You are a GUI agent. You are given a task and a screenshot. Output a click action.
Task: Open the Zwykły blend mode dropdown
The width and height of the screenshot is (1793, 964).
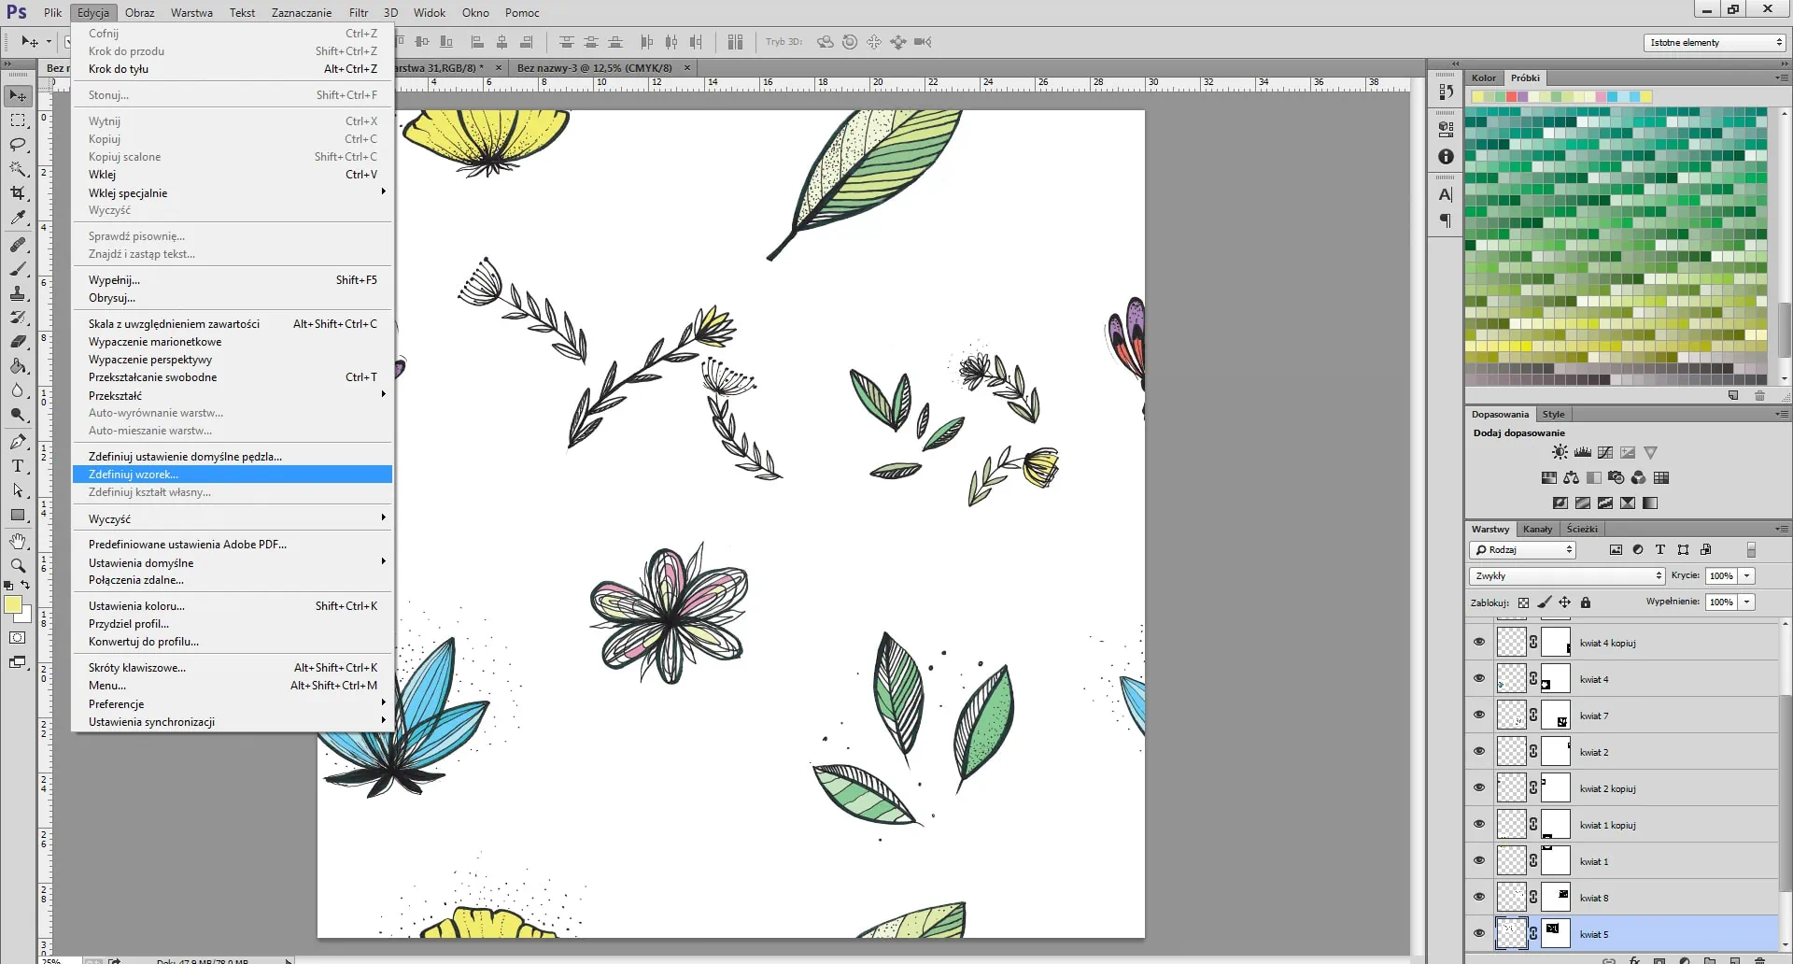pos(1567,576)
